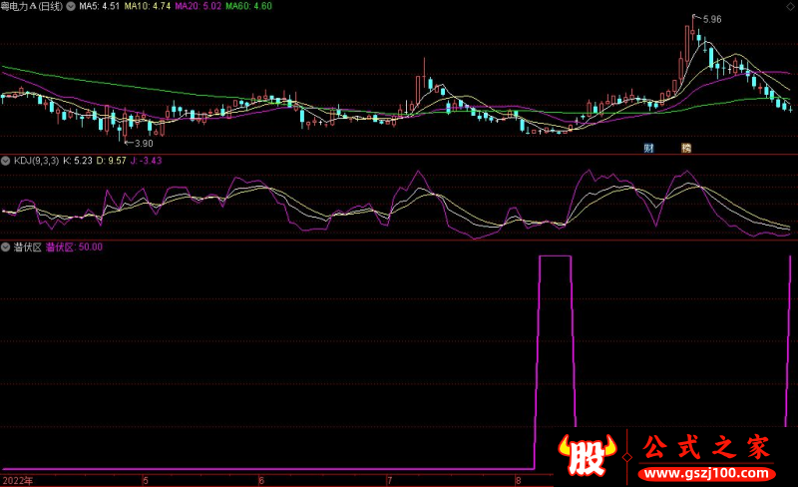The image size is (798, 487).
Task: Select the 2022年 timeline label
Action: (17, 480)
